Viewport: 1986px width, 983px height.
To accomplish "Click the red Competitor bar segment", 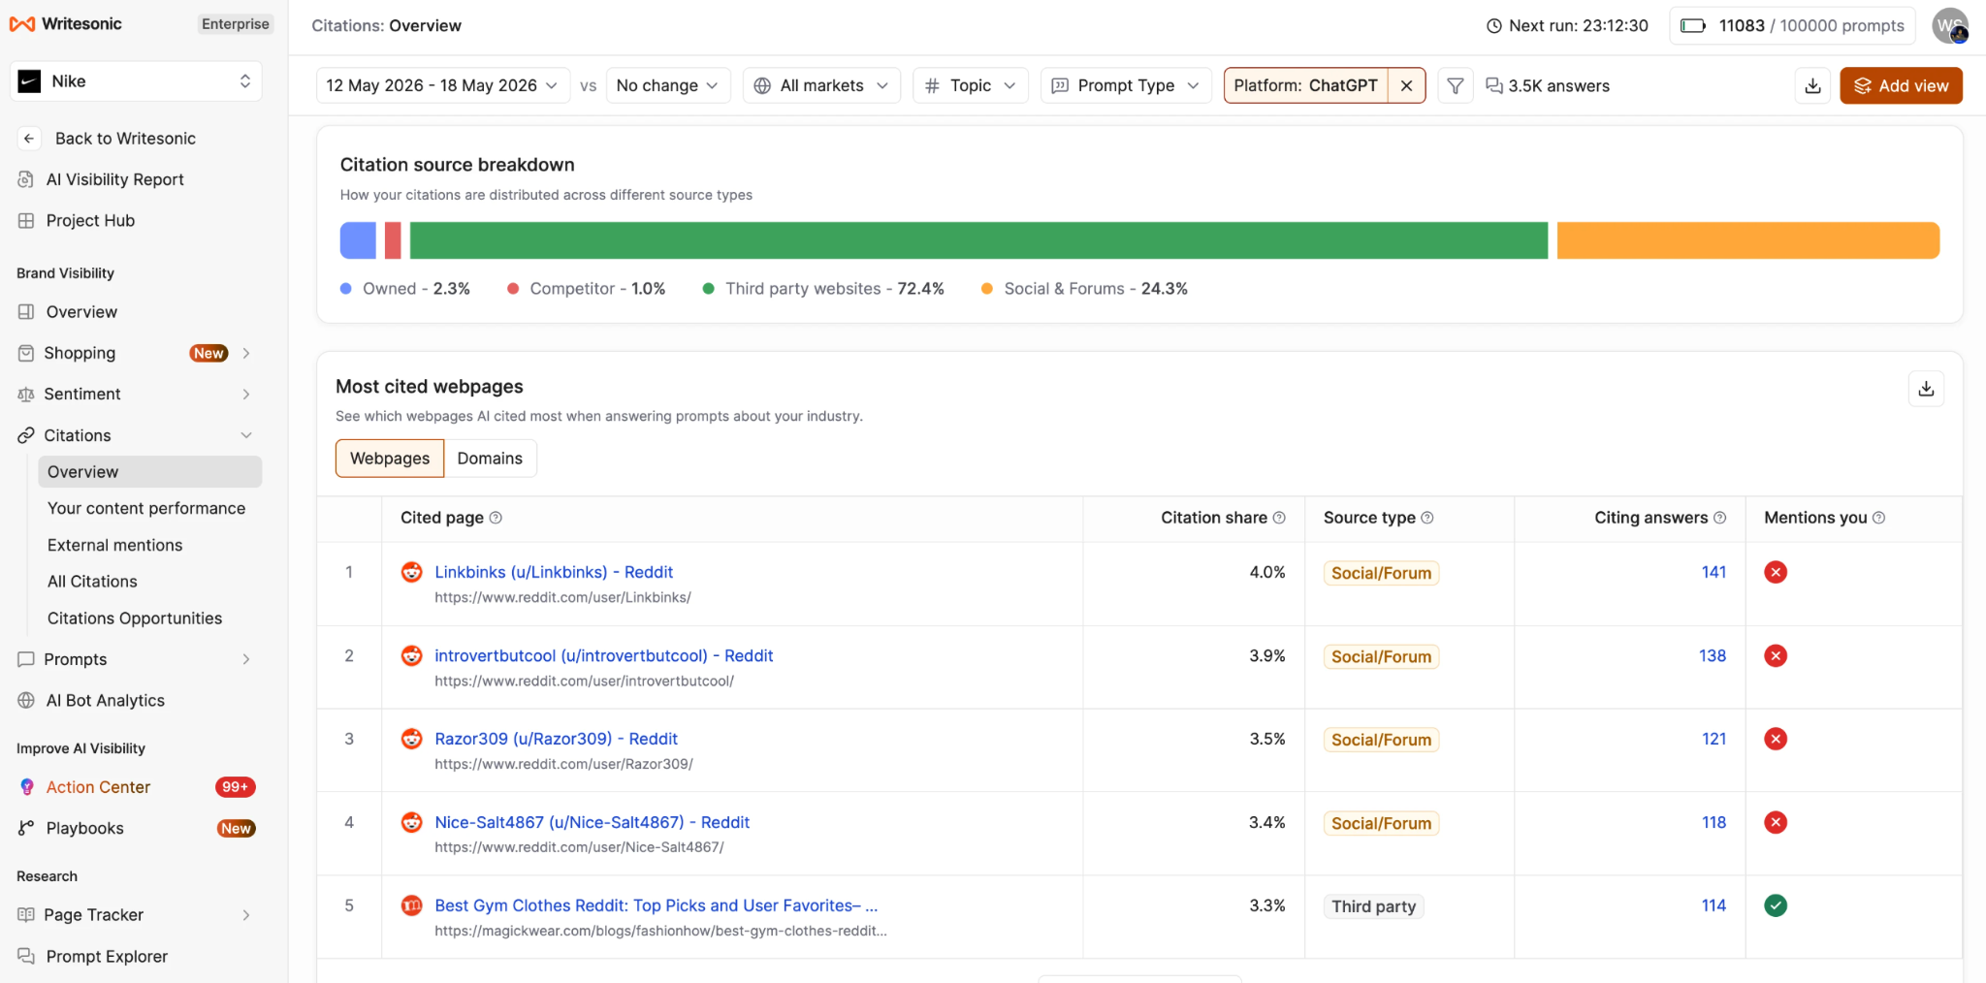I will point(393,240).
